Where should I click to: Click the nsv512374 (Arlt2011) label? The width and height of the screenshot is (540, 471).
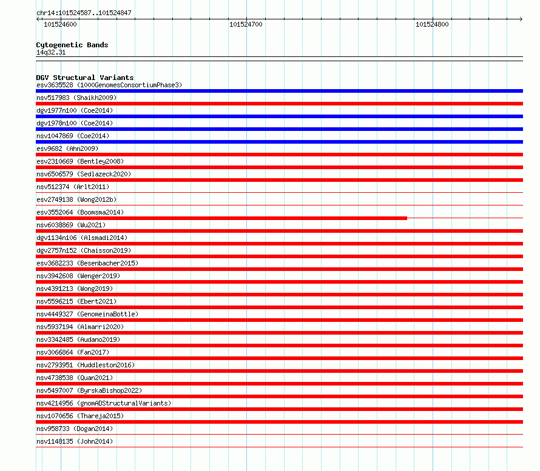pos(73,187)
